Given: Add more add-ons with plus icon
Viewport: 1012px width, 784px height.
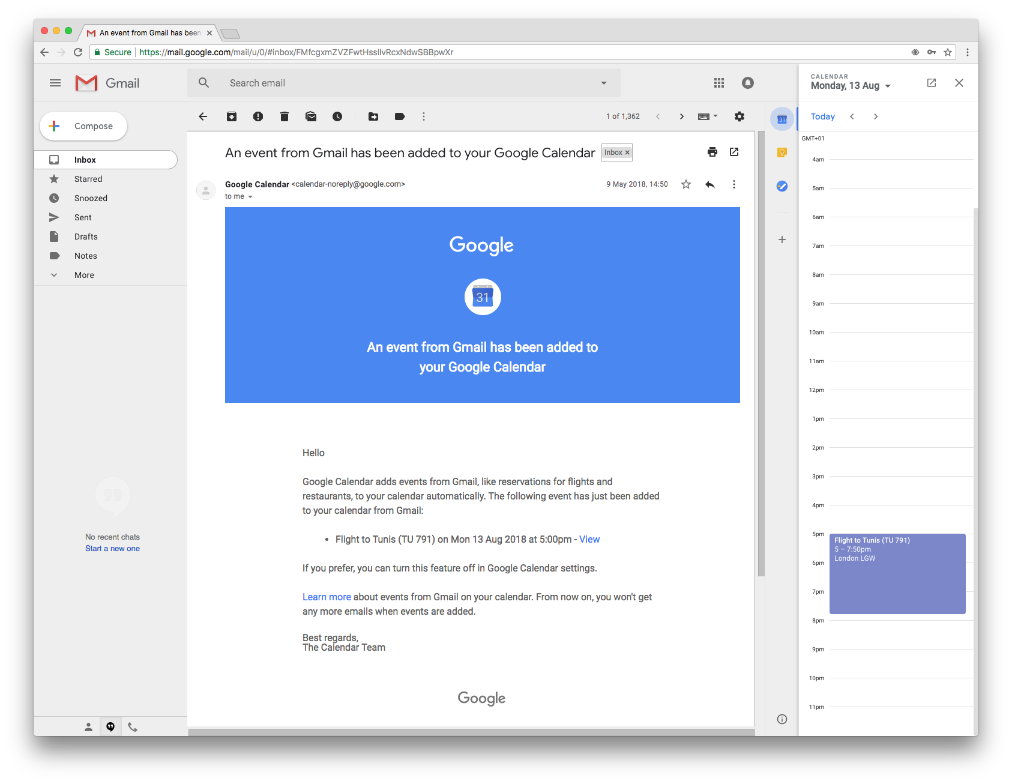Looking at the screenshot, I should tap(782, 240).
